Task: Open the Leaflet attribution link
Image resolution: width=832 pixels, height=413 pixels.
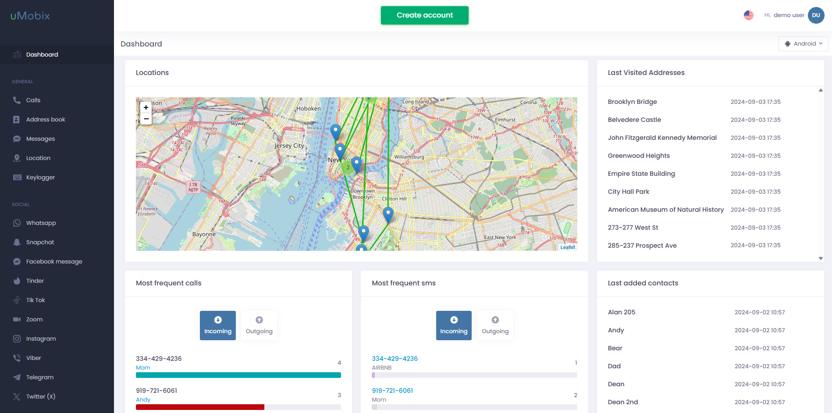Action: (x=568, y=247)
